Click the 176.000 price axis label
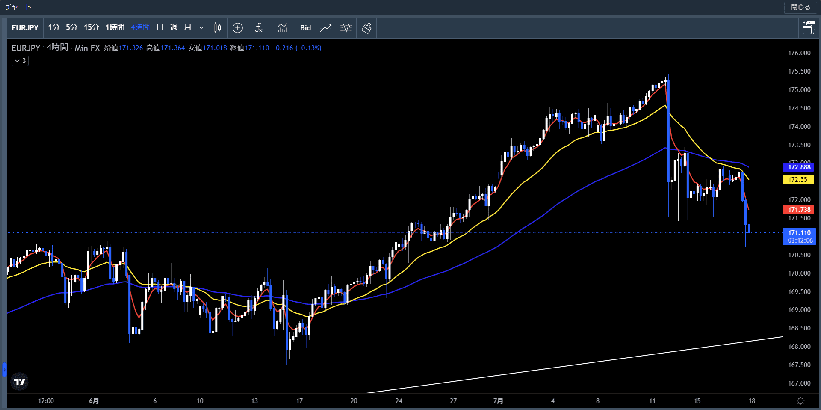 tap(799, 53)
